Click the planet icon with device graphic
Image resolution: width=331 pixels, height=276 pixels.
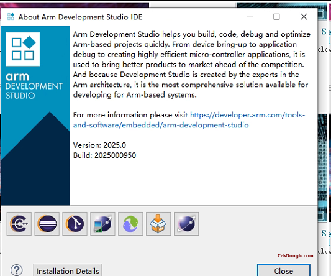pos(102,224)
